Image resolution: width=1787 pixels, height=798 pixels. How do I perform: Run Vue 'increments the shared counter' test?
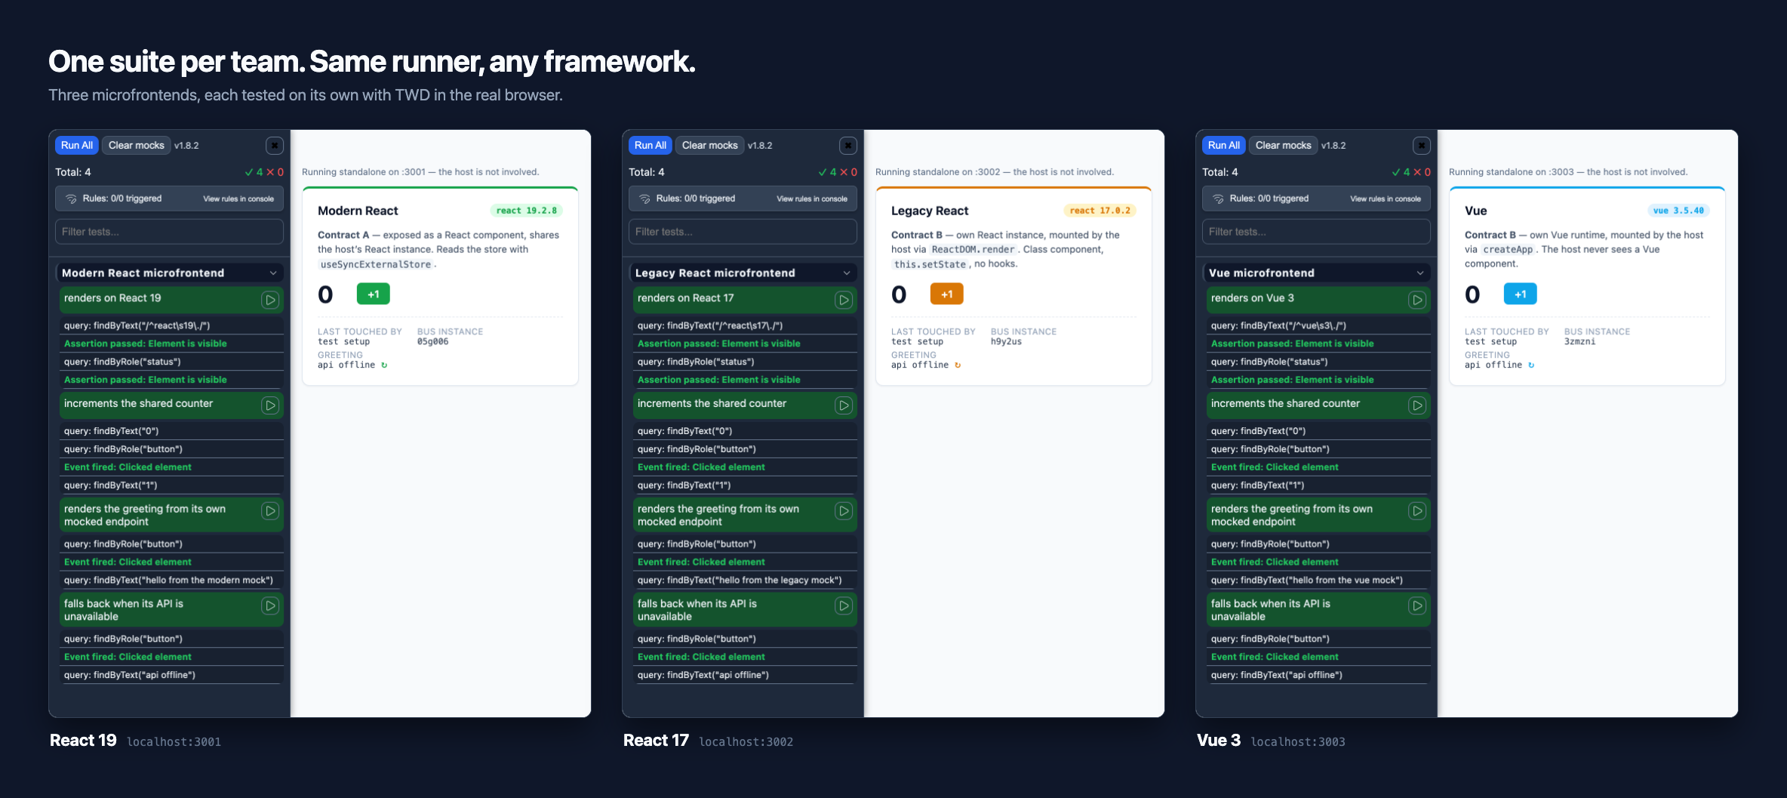[1417, 405]
